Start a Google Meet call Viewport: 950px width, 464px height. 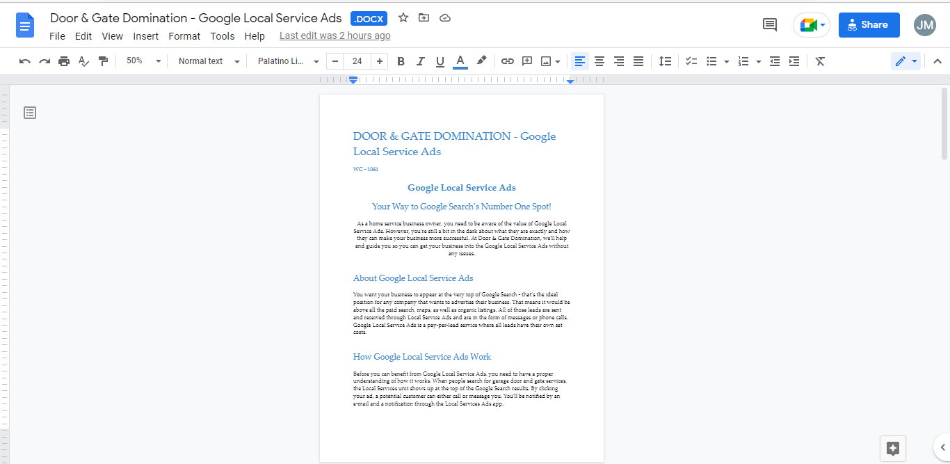click(x=807, y=25)
